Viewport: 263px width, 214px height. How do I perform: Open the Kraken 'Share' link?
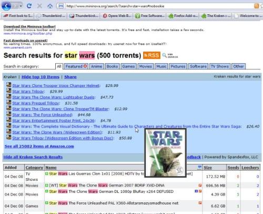(70, 77)
